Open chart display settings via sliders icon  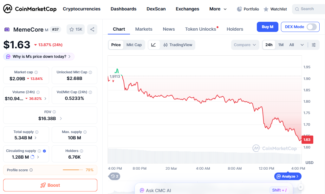point(314,45)
